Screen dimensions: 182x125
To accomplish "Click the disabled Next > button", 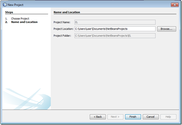I will 115,117.
